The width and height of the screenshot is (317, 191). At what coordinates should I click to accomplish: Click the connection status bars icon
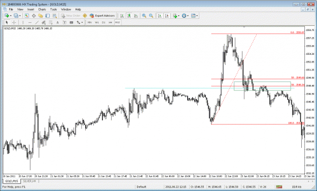pyautogui.click(x=279, y=187)
